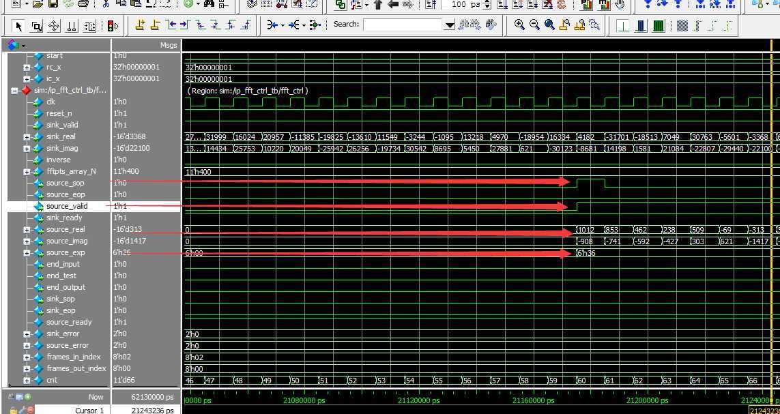Image resolution: width=780 pixels, height=414 pixels.
Task: Select the sink_ready signal
Action: 64,218
